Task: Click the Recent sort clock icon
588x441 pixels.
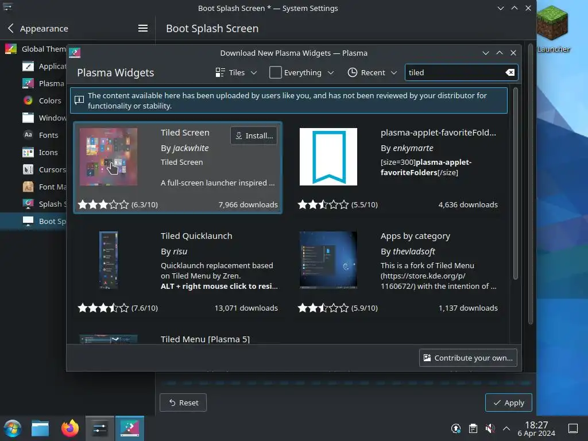Action: [352, 72]
